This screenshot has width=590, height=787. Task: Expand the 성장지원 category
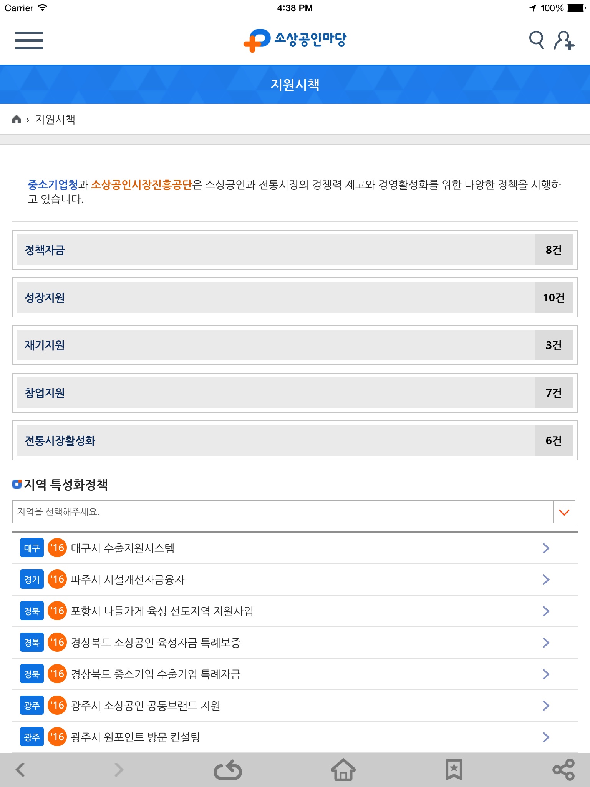pos(295,297)
